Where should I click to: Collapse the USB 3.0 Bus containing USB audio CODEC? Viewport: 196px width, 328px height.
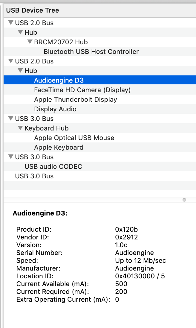[11, 157]
